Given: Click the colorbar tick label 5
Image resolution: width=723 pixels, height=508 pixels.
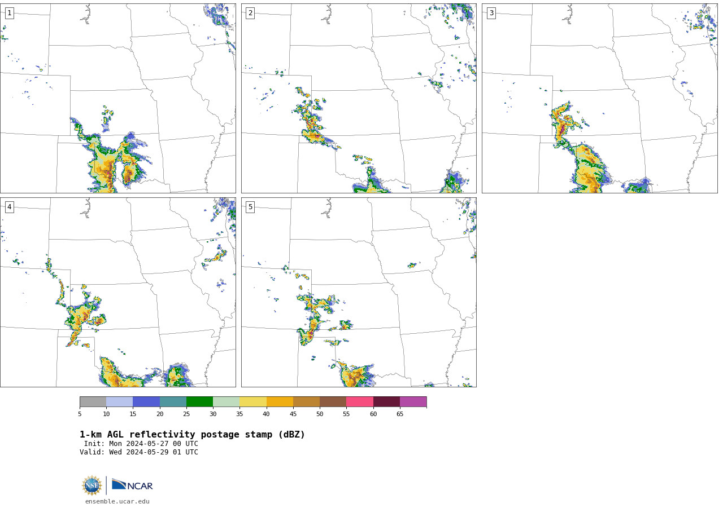Looking at the screenshot, I should (x=80, y=414).
